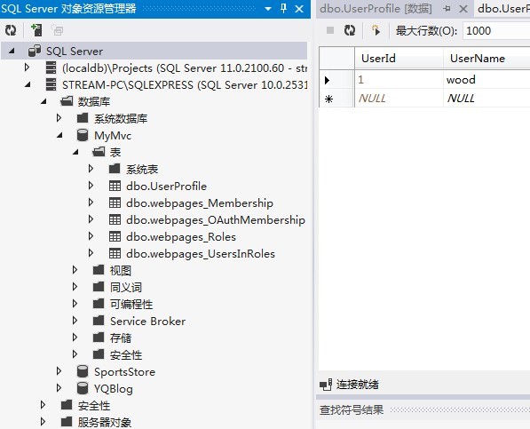Click the Add SQL Server icon
The height and width of the screenshot is (429, 530).
[36, 30]
